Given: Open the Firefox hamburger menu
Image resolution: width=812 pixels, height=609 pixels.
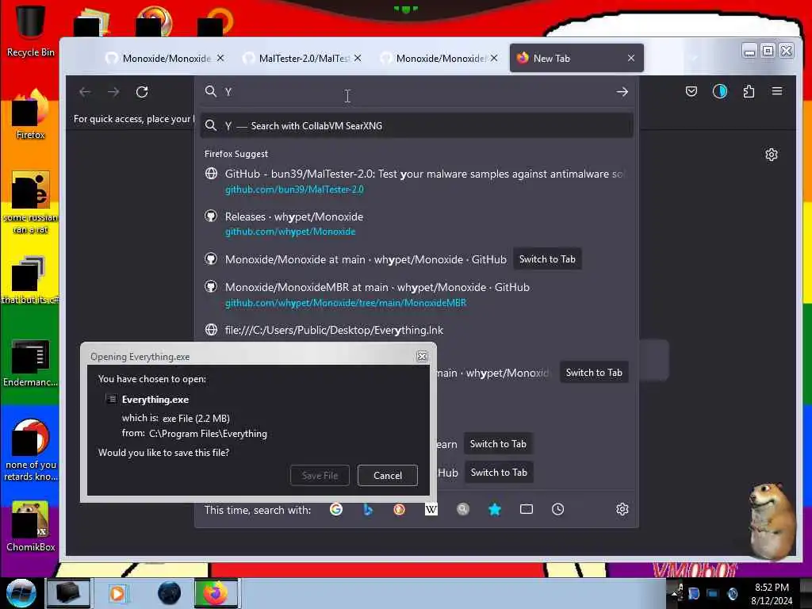Looking at the screenshot, I should click(x=777, y=91).
